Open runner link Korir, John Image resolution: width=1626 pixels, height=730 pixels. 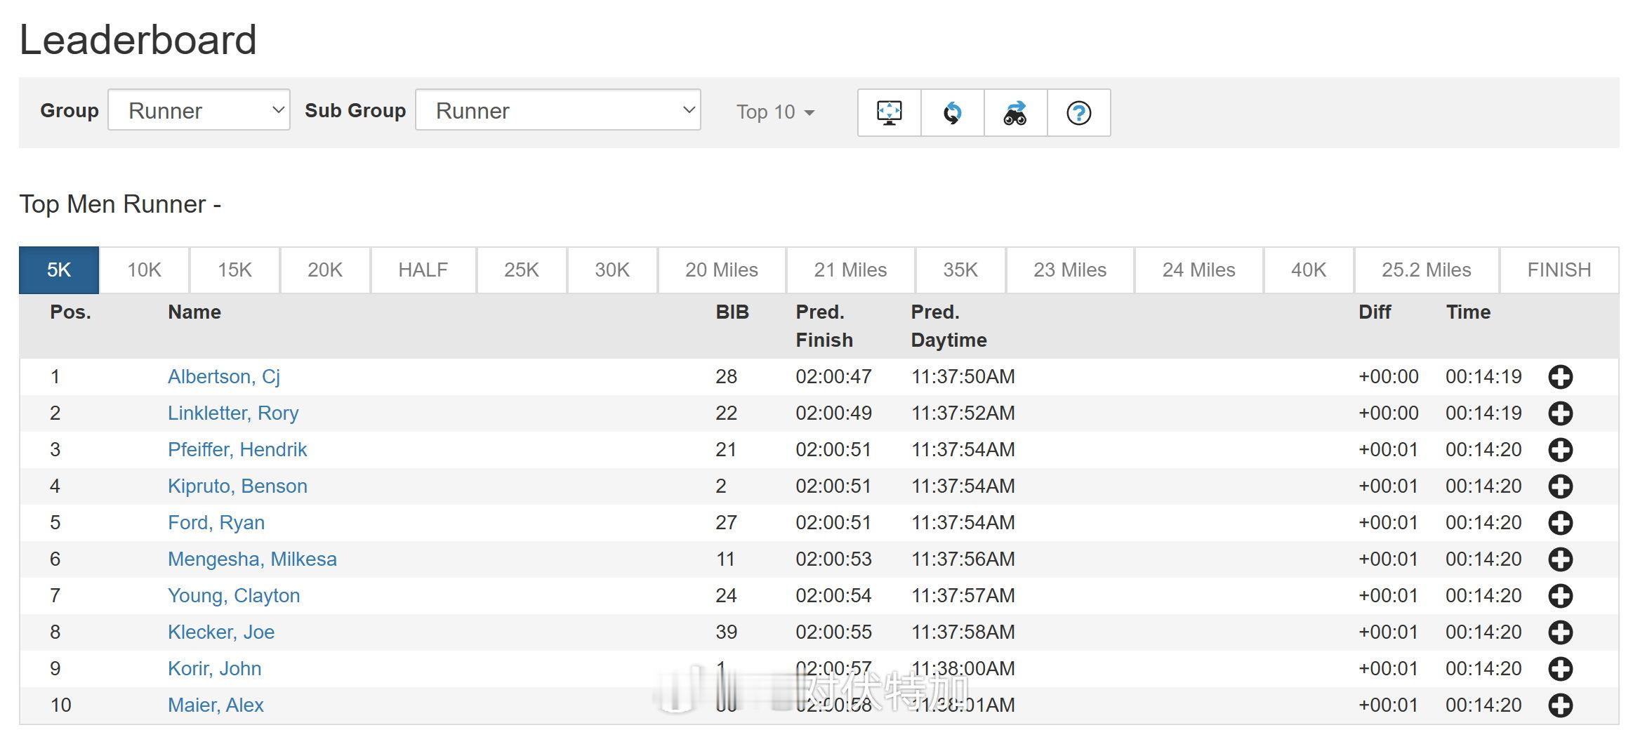(215, 669)
